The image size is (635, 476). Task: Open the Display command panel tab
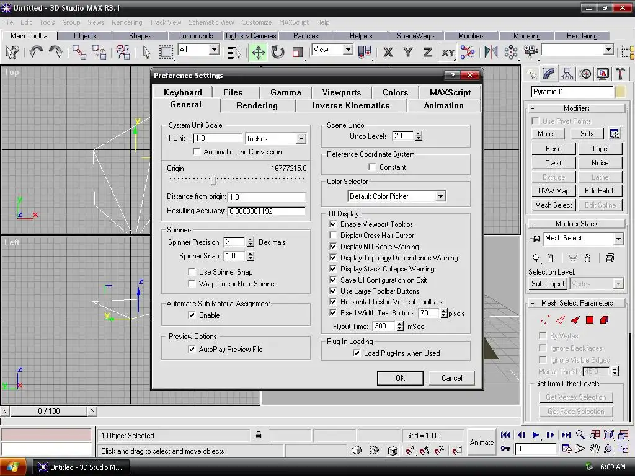pos(603,74)
